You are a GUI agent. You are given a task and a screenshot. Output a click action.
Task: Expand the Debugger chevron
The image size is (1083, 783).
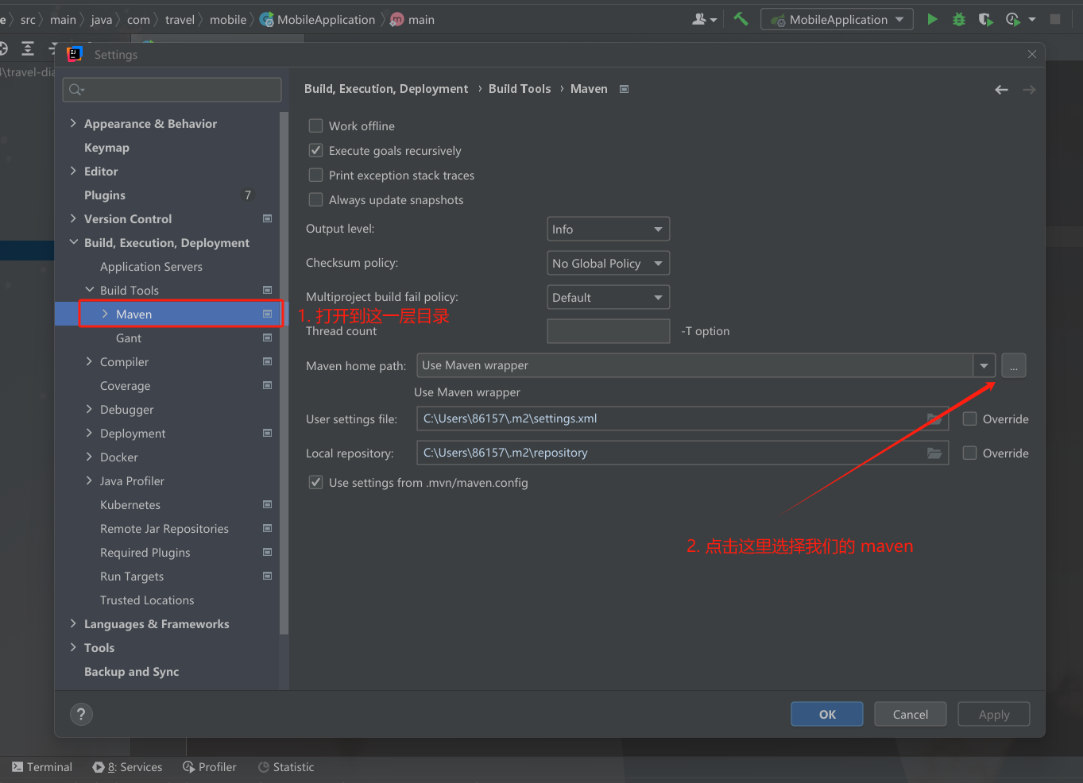coord(89,409)
